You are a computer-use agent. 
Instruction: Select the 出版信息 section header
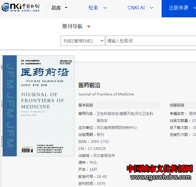(177, 105)
